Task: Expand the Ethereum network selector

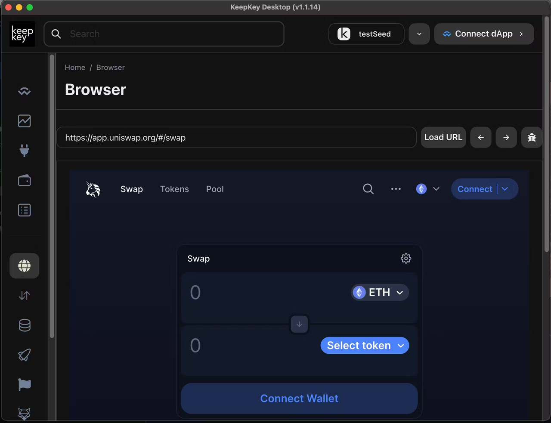Action: point(428,189)
